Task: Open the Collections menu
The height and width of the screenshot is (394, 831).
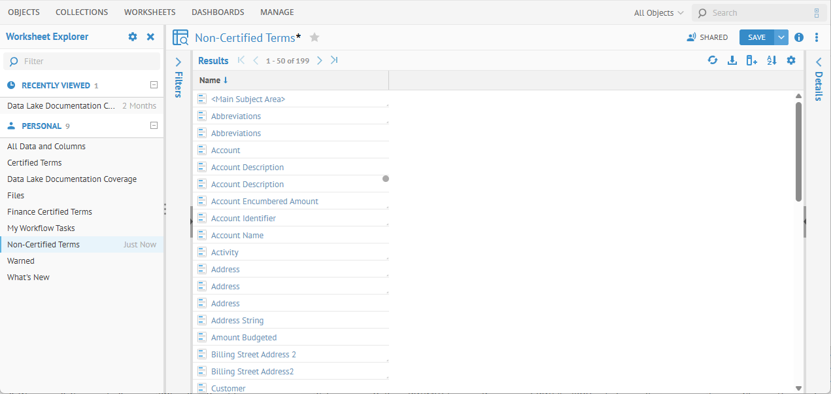Action: pyautogui.click(x=82, y=12)
